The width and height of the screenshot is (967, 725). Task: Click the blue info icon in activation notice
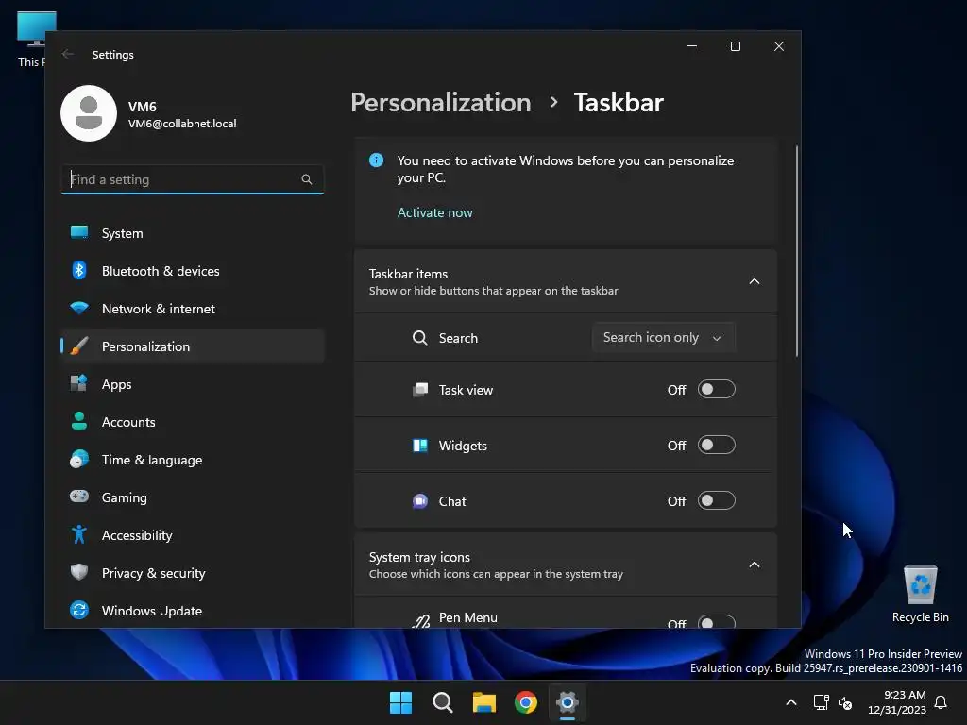[x=376, y=160]
